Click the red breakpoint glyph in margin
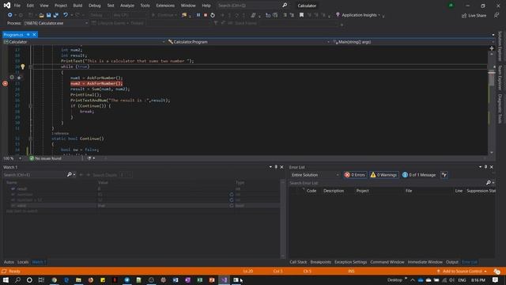The width and height of the screenshot is (506, 285). tap(5, 83)
